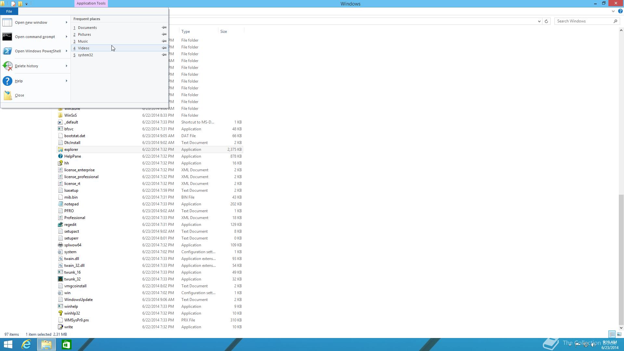The image size is (624, 351).
Task: Select the WindowsUpdate text document
Action: (x=78, y=300)
